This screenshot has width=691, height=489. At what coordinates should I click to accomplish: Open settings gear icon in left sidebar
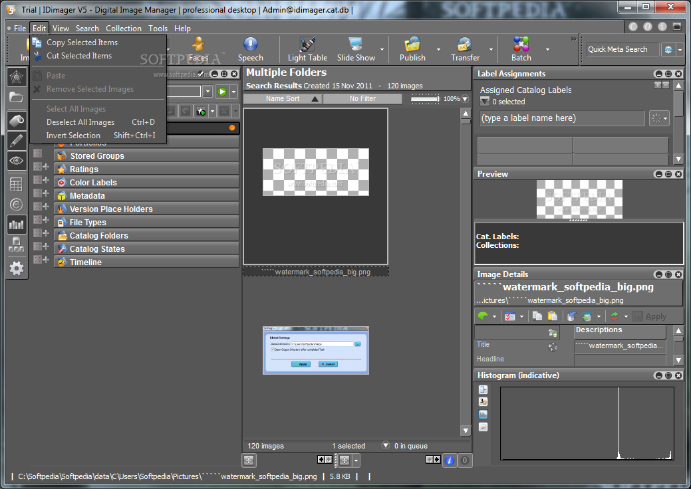click(x=17, y=268)
